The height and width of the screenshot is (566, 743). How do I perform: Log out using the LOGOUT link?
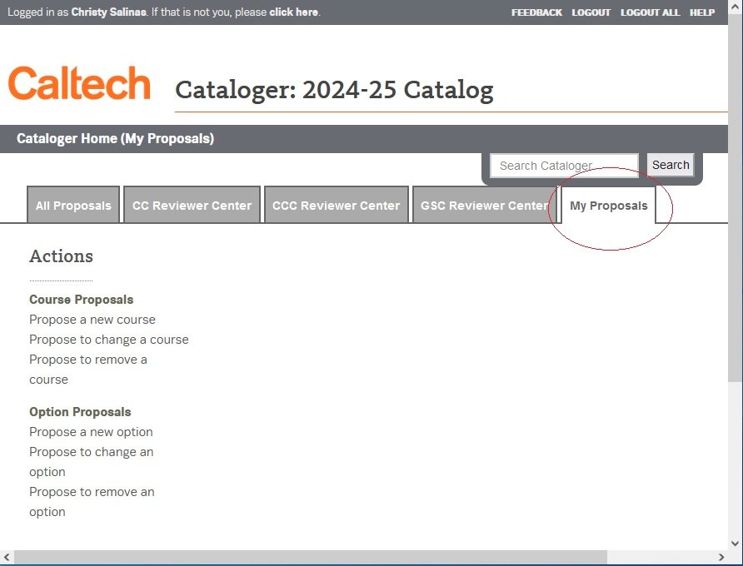click(x=591, y=12)
